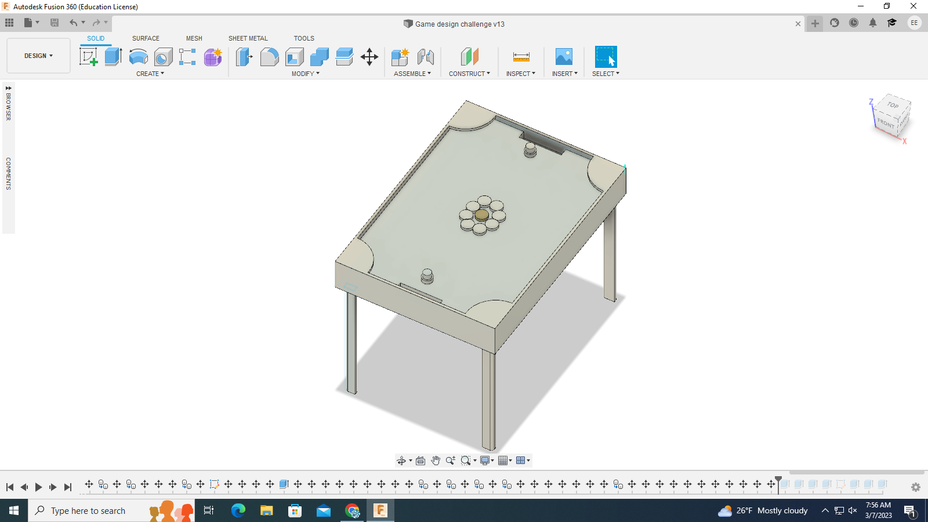Viewport: 928px width, 522px height.
Task: Click the TOP face on the ViewCube
Action: 892,106
